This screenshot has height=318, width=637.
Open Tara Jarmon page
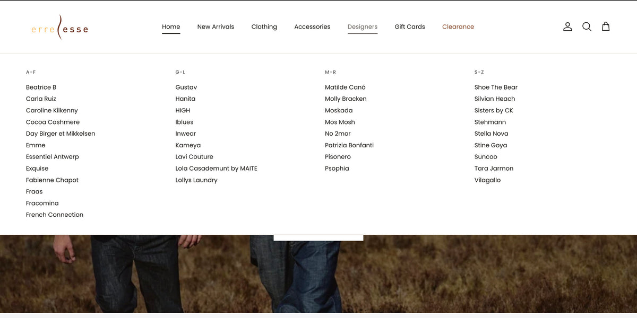pos(494,169)
